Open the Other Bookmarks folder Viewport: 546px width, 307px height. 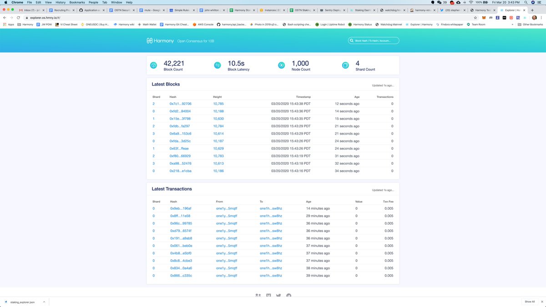pos(529,24)
